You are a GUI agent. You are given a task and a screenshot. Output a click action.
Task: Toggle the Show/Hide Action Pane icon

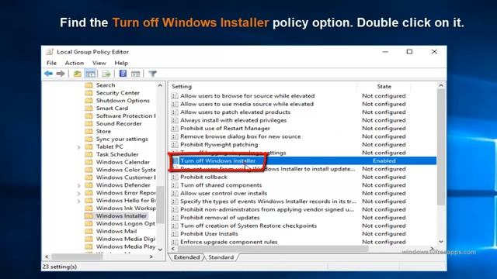click(136, 74)
